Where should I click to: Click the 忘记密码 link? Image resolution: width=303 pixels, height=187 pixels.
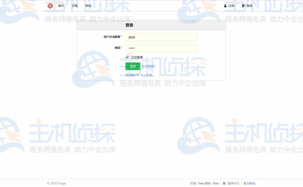(148, 66)
